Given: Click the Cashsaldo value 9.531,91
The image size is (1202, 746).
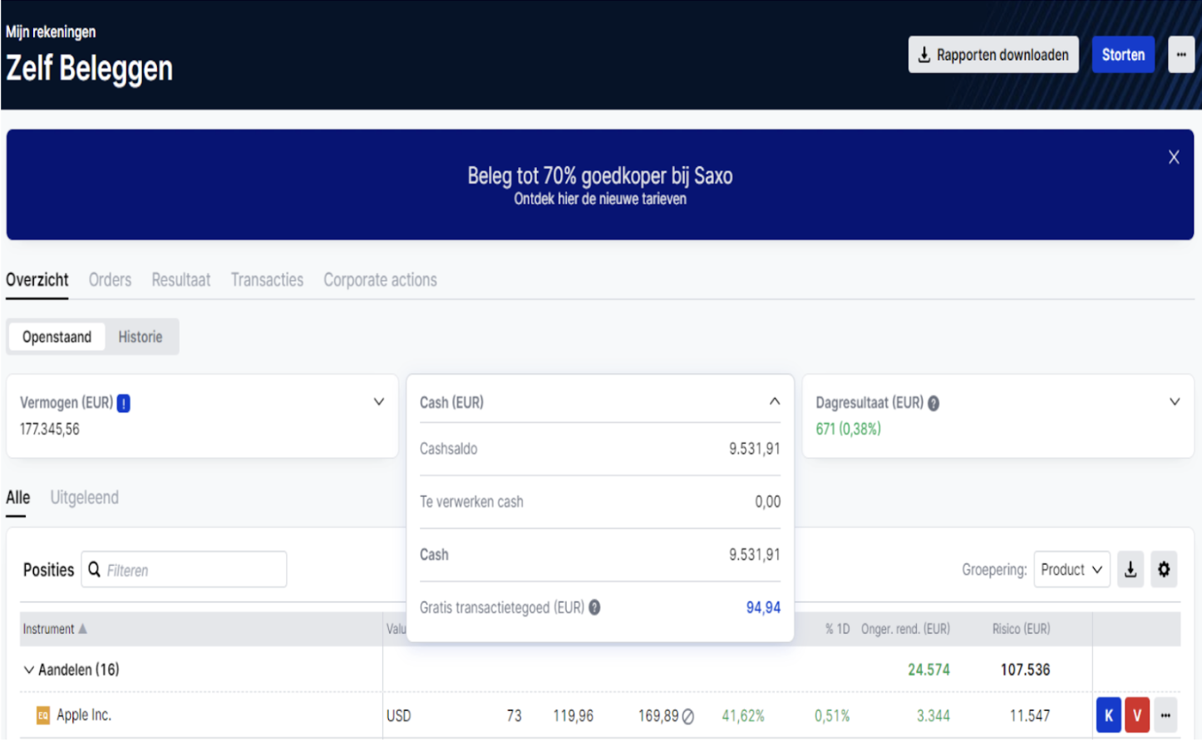Looking at the screenshot, I should click(x=755, y=449).
